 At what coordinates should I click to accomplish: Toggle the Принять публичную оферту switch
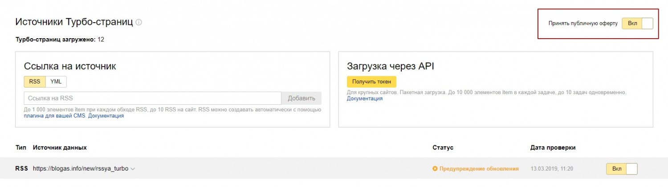pyautogui.click(x=637, y=24)
